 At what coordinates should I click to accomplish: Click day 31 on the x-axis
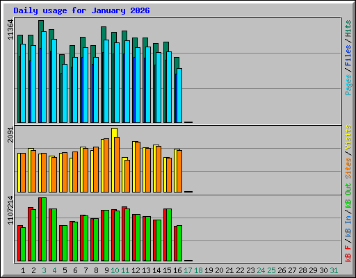(x=334, y=270)
